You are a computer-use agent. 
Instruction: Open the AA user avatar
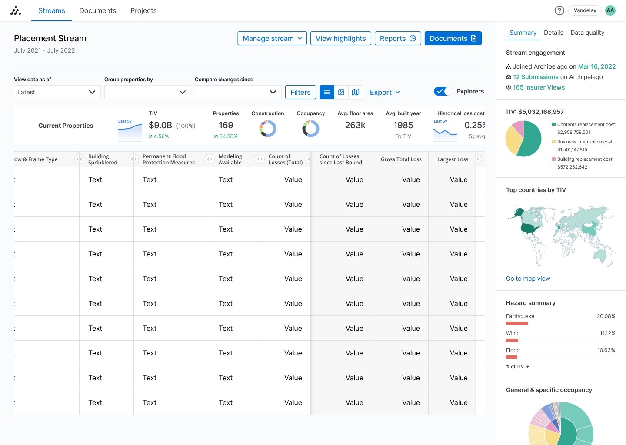pyautogui.click(x=610, y=10)
